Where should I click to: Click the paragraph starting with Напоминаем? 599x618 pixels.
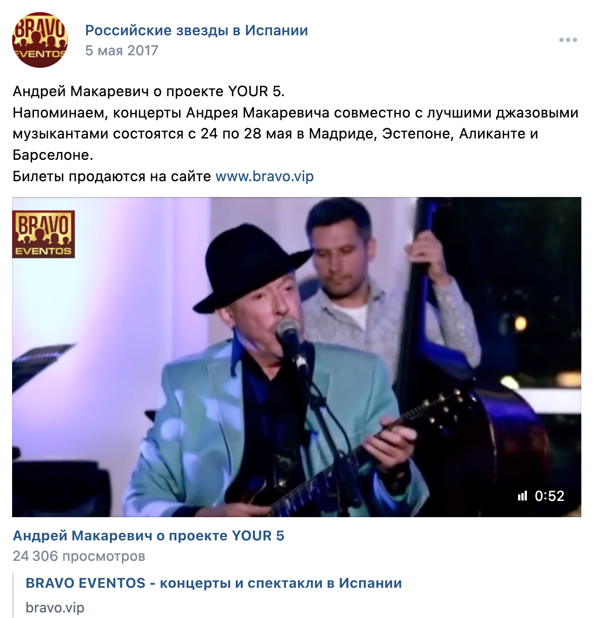coord(296,134)
